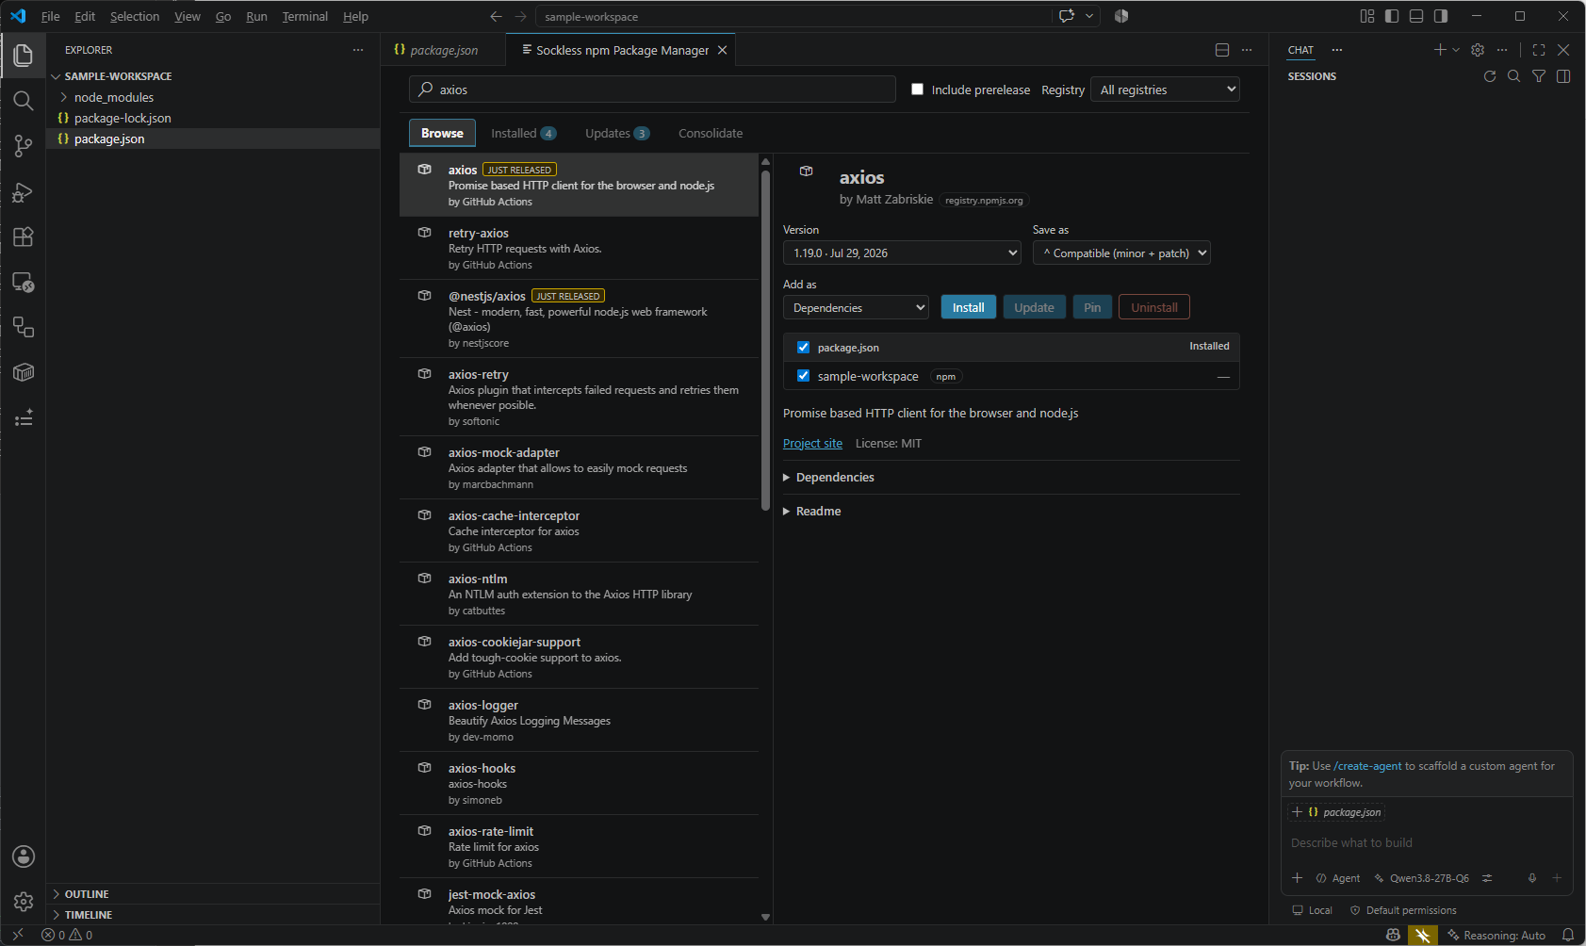
Task: Expand the Dependencies section
Action: coord(829,478)
